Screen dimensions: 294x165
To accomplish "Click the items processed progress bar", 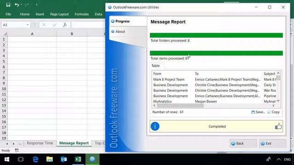I will point(216,53).
